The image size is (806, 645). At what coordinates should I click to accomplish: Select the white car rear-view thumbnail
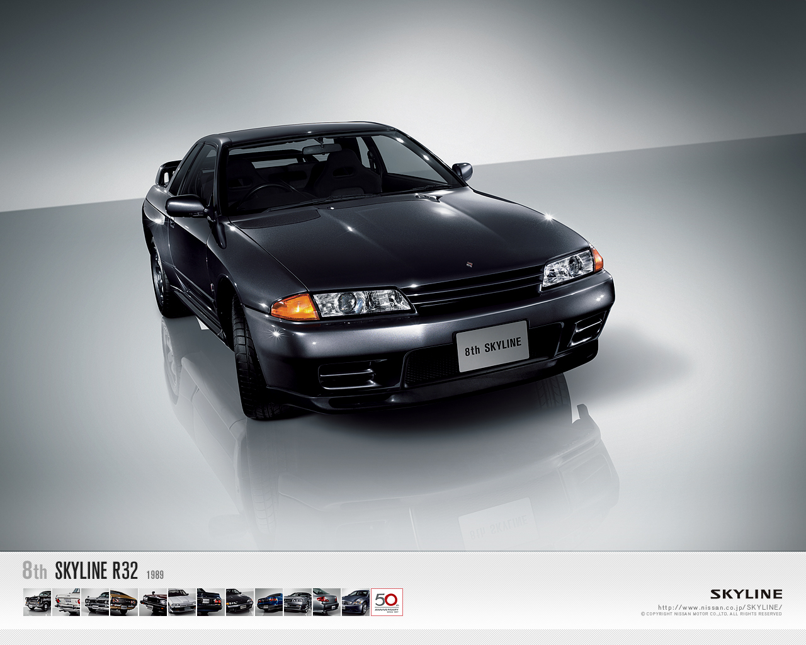click(66, 602)
